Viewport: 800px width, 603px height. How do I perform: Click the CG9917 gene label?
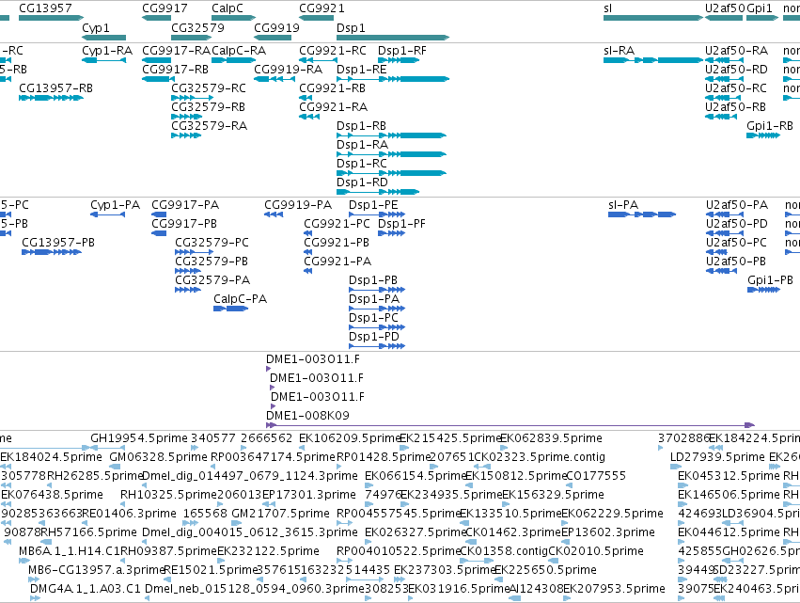click(165, 8)
